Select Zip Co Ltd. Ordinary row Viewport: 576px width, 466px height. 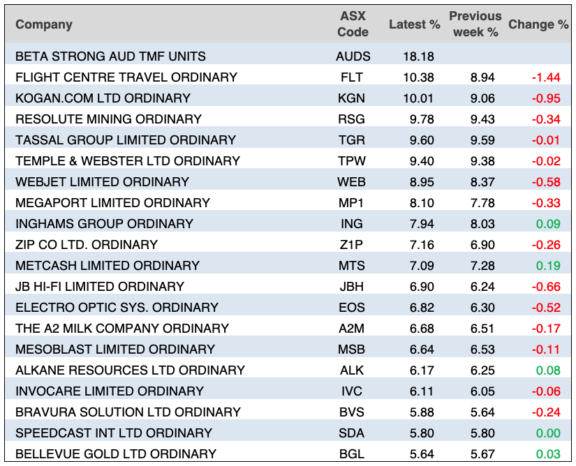[87, 245]
